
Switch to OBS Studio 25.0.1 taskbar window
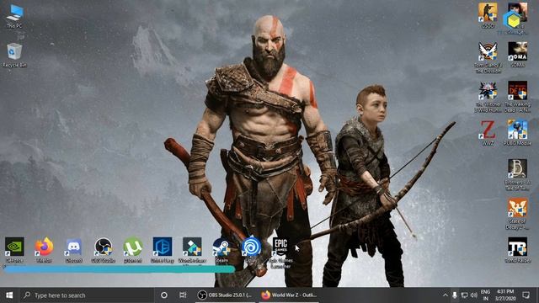click(x=225, y=295)
